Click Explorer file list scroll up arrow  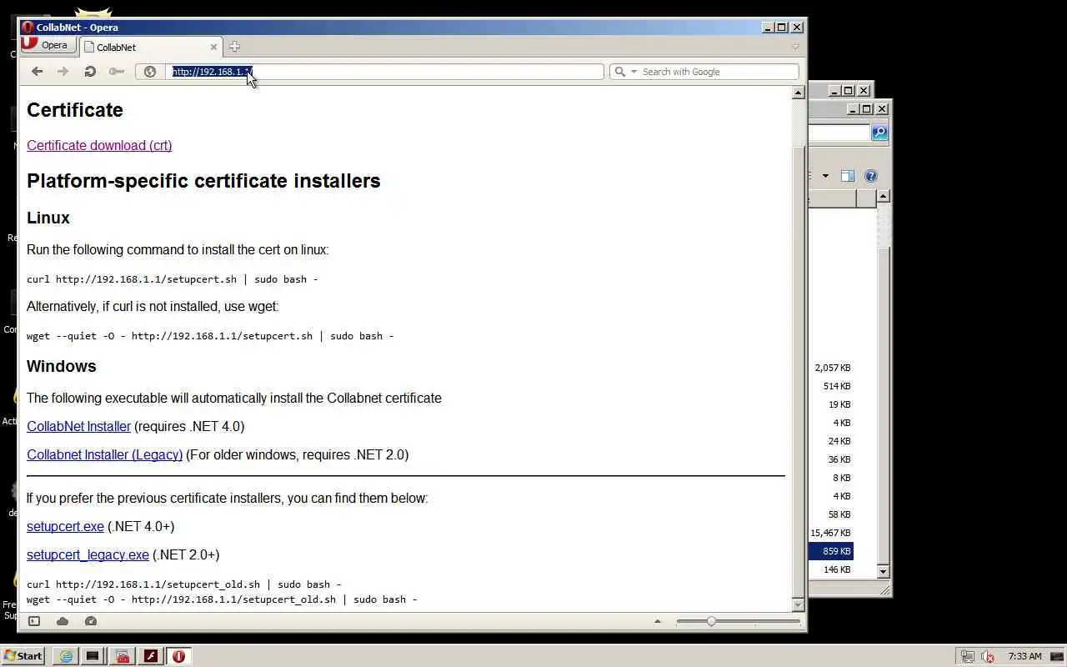[x=884, y=196]
